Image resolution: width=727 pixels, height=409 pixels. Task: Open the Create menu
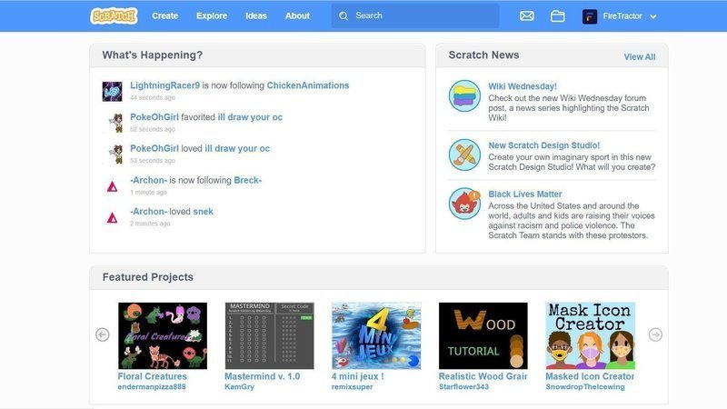(165, 15)
